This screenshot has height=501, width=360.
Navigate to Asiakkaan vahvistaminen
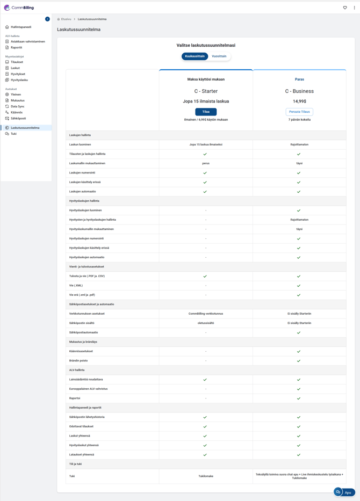coord(28,41)
